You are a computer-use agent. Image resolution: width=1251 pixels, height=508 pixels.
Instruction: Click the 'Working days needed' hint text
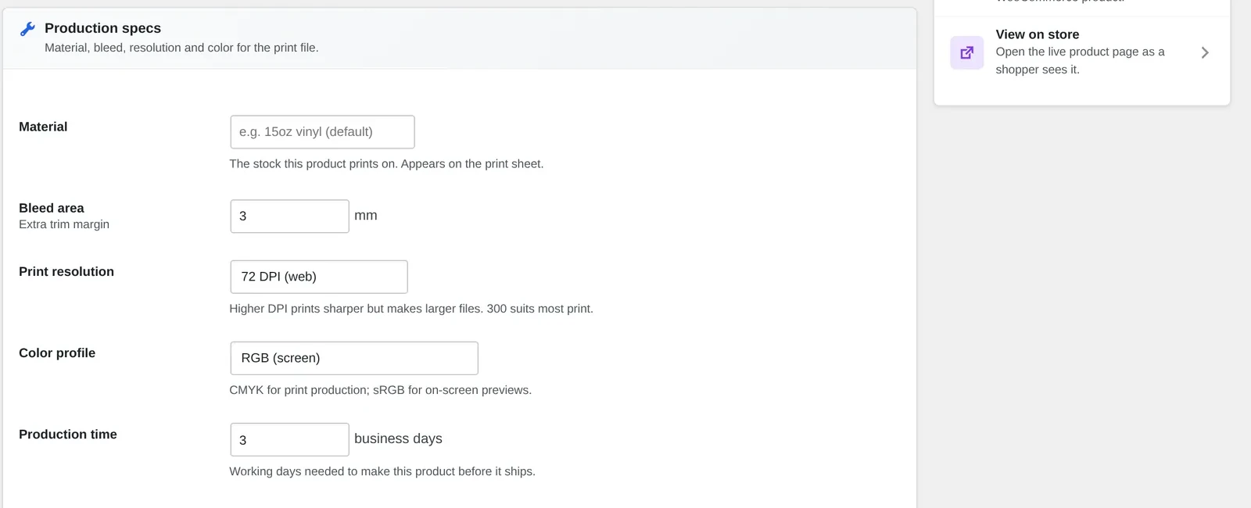pyautogui.click(x=382, y=471)
